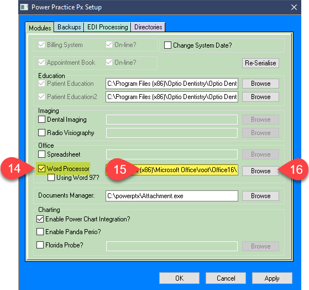Browse for the Patient Education2 path
This screenshot has width=309, height=290.
pos(260,97)
